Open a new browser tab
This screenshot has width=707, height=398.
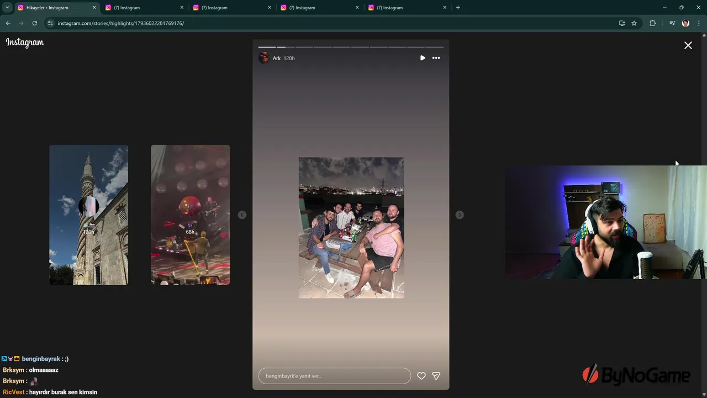458,8
